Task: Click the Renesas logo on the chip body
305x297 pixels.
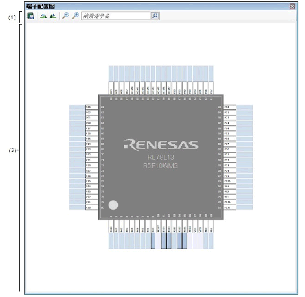Action: pos(161,145)
